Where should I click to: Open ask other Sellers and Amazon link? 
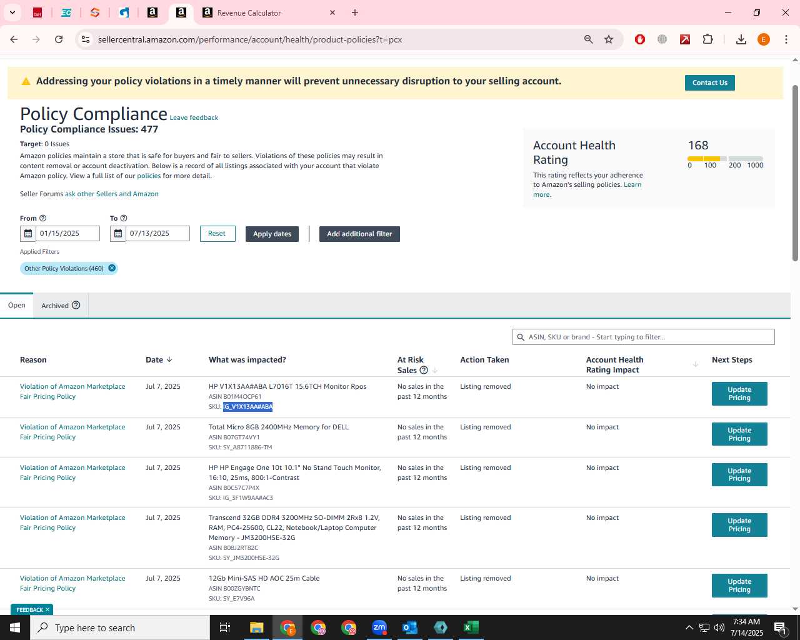point(112,194)
